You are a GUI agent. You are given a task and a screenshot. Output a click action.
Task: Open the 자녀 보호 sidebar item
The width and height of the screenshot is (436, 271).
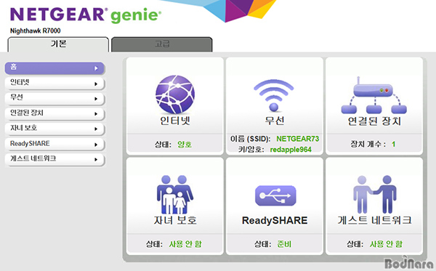(x=54, y=129)
